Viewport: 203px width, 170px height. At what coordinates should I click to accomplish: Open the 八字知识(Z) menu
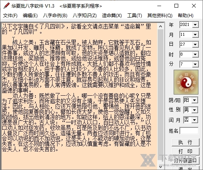[x=85, y=16]
